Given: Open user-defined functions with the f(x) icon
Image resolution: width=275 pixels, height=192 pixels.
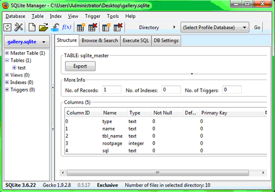Looking at the screenshot, I should point(67,27).
